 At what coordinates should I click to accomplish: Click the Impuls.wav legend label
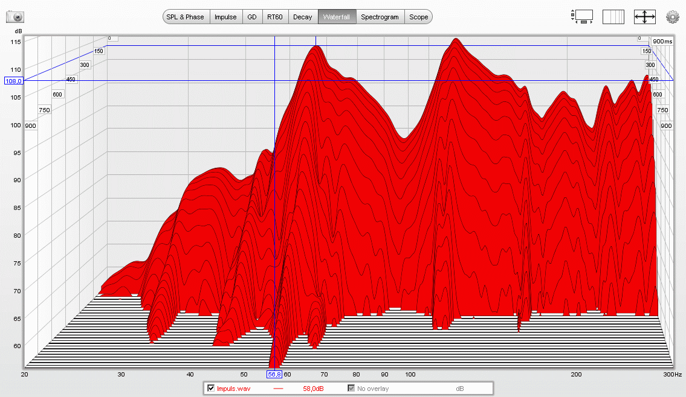[x=233, y=389]
